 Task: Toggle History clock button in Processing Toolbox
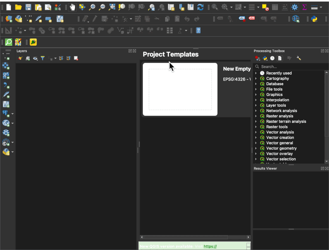272,58
